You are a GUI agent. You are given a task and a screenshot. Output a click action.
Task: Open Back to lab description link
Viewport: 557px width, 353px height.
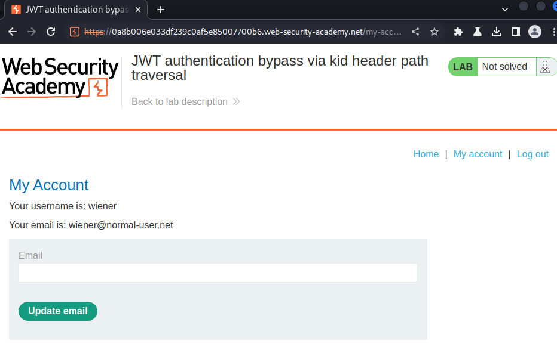point(186,102)
